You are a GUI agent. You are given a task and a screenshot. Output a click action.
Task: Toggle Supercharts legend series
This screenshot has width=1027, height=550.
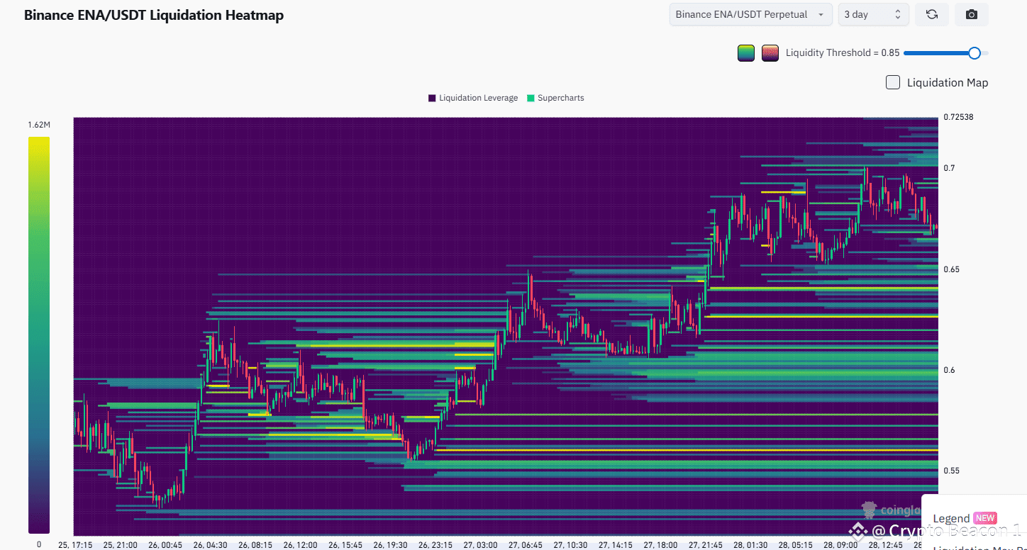click(x=555, y=98)
